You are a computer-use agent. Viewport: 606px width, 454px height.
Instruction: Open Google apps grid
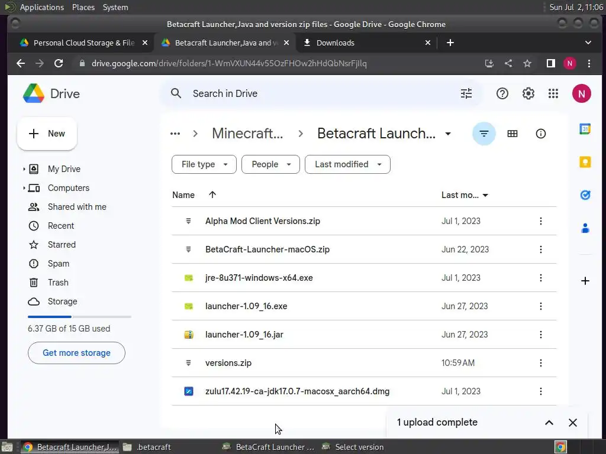pyautogui.click(x=553, y=93)
